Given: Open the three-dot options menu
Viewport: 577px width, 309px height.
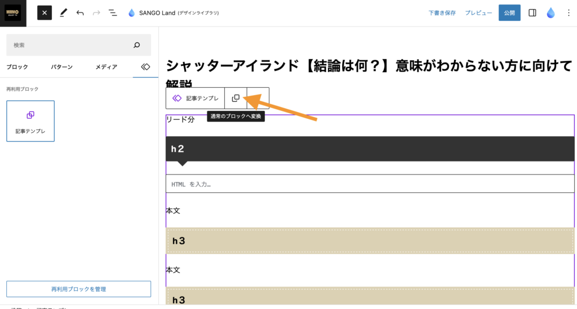Looking at the screenshot, I should tap(568, 13).
